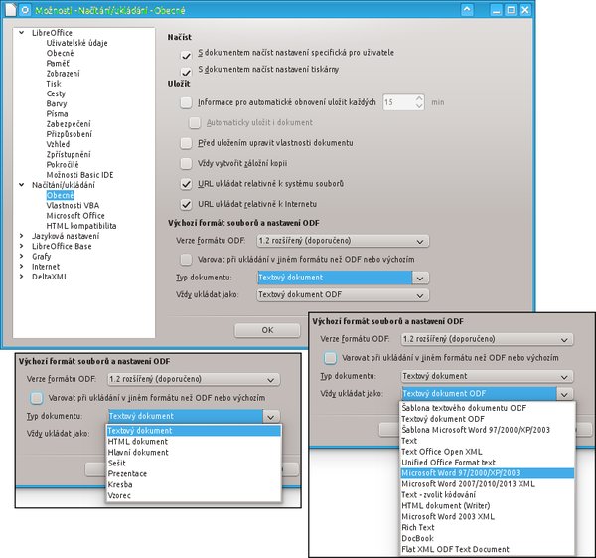Select 'Zpřístupnění' in the options tree
The height and width of the screenshot is (558, 596).
pyautogui.click(x=69, y=154)
